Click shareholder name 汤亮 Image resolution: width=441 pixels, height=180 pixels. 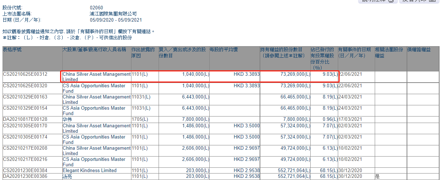click(x=67, y=177)
